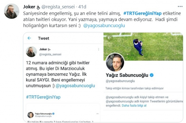Screen dimensions: 186x123
Task: Open Joker's round avatar at top left
Action: [12, 11]
